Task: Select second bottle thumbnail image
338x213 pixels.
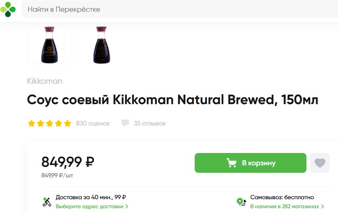Action: click(x=101, y=45)
